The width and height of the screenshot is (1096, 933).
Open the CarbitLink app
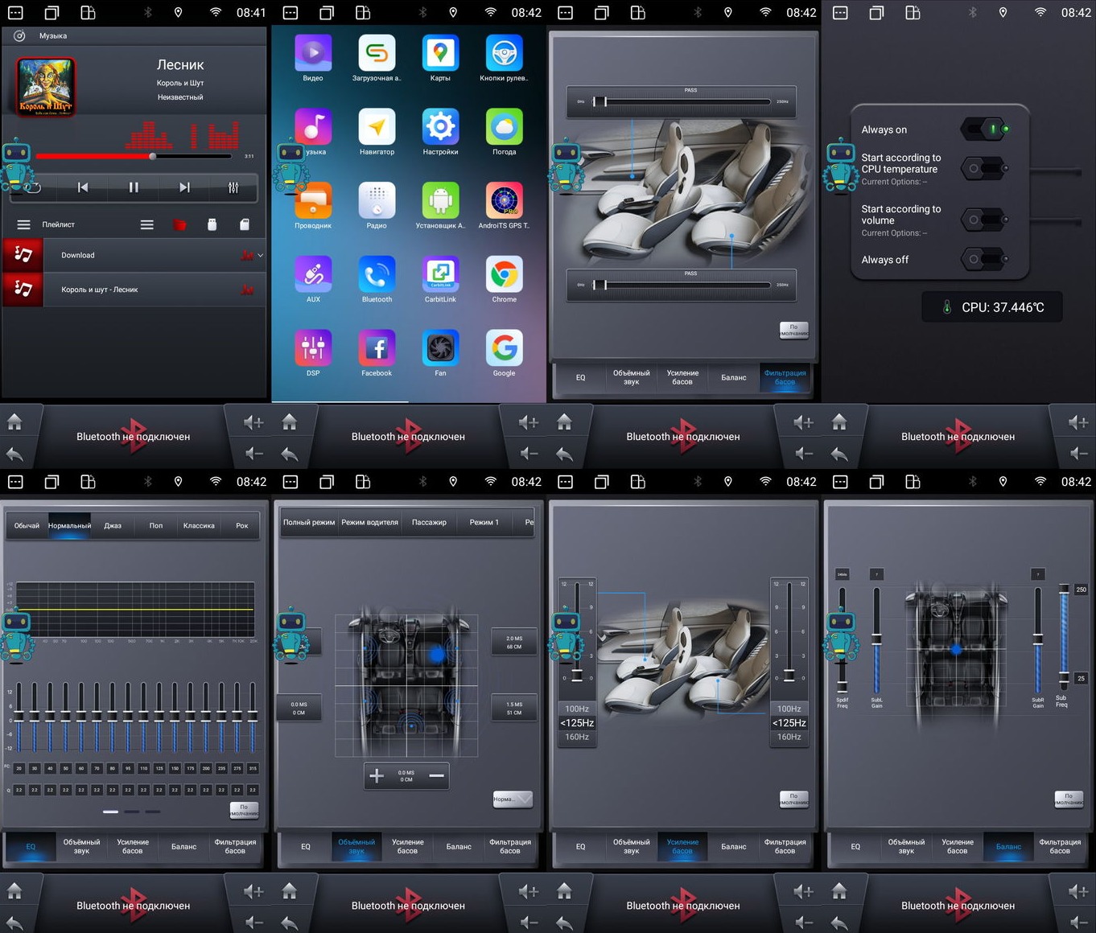coord(440,276)
